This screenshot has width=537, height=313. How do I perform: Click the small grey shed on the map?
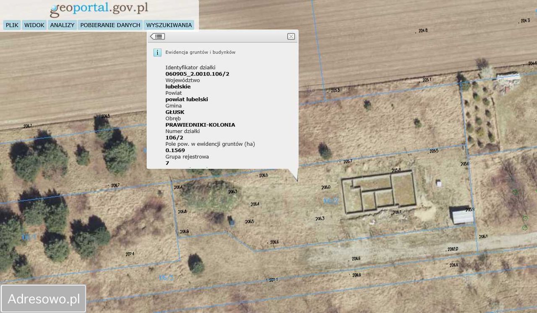coord(462,216)
